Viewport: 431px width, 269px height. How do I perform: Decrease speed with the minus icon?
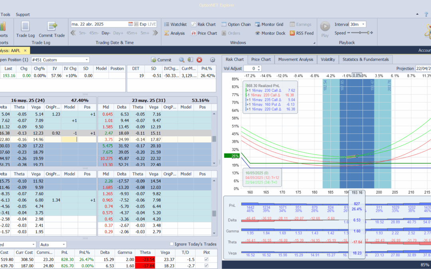(348, 33)
